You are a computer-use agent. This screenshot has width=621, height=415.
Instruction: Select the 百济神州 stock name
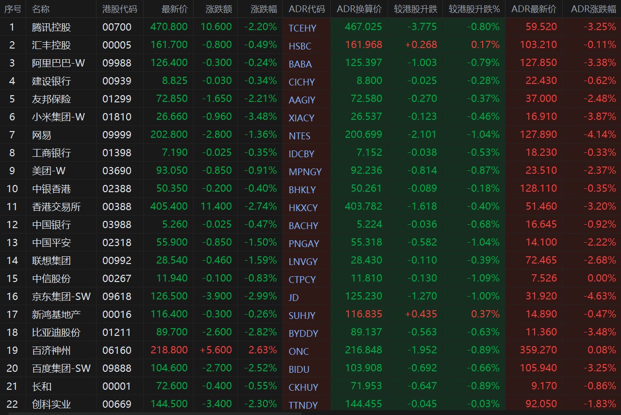coord(51,350)
